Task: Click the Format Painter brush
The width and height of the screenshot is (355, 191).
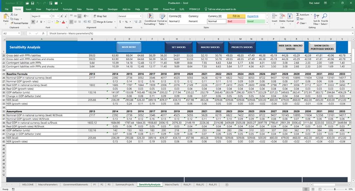Action: tap(19, 23)
